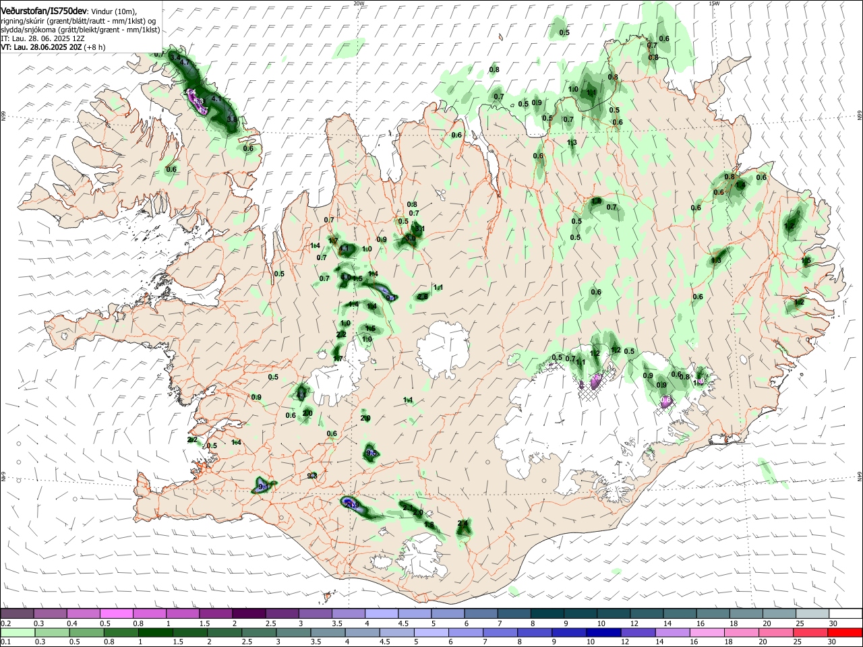The image size is (863, 647).
Task: Pick upper legend row 7–8 steel-blue swatch
Action: tap(514, 614)
